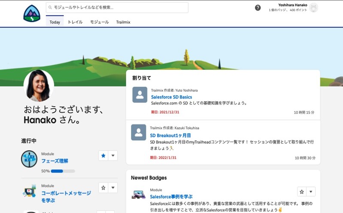This screenshot has height=213, width=343.
Task: Open the SD Breakout1ヶ月目 link
Action: [170, 135]
